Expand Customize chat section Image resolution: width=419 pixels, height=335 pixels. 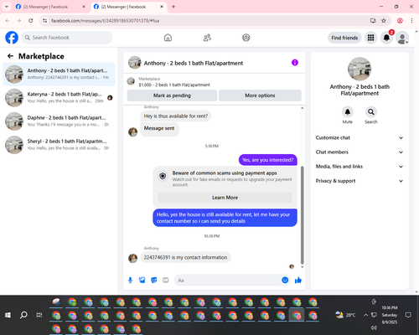tap(360, 137)
